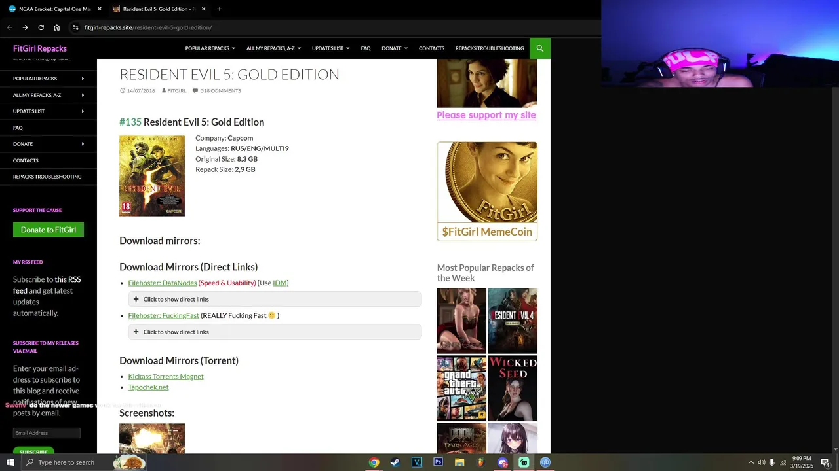Open FAQ in top navigation
Screen dimensions: 839x471
[366, 48]
